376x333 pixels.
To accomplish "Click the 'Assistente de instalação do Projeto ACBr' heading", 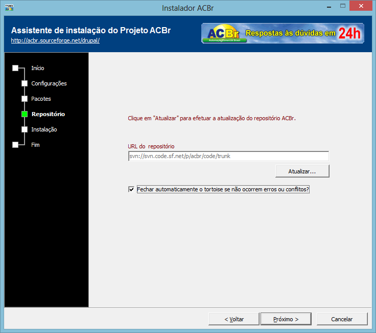I will point(91,30).
